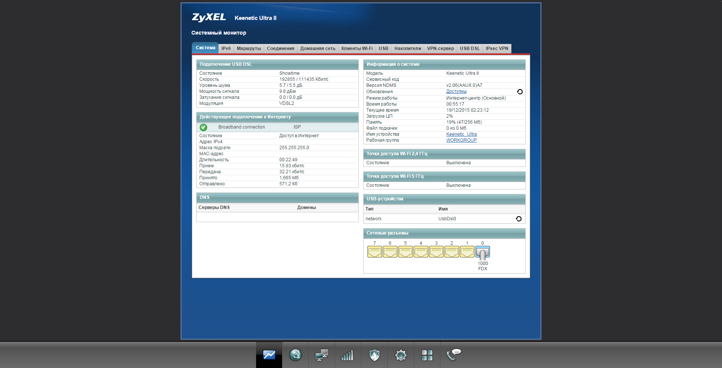722x368 pixels.
Task: Click the received value 1,665 Мб
Action: click(289, 178)
